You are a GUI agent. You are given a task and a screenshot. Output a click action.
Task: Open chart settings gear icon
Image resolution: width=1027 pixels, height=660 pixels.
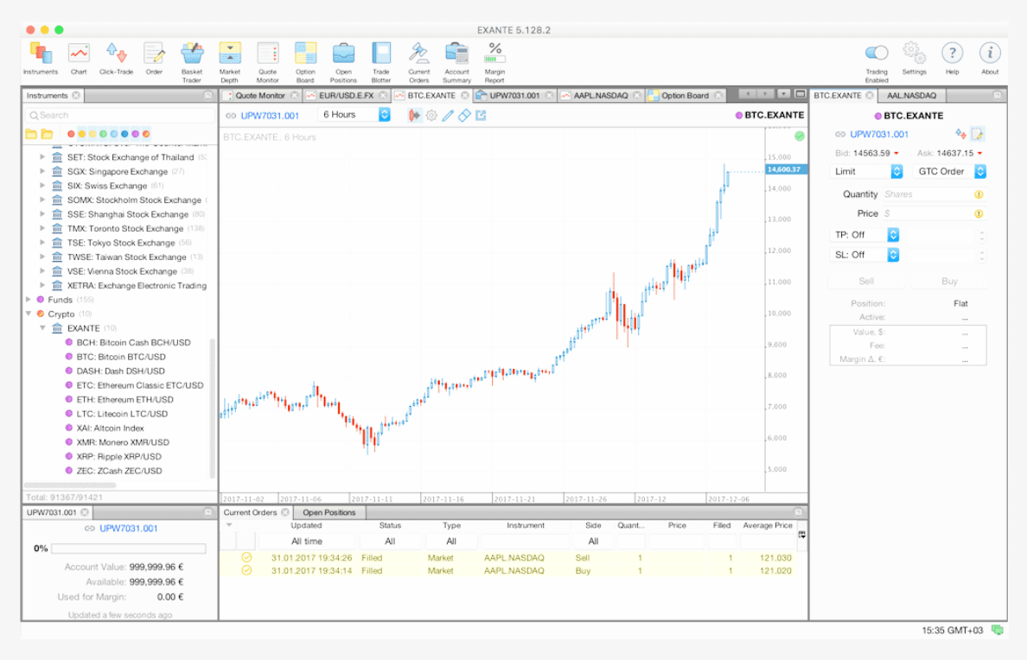click(431, 115)
